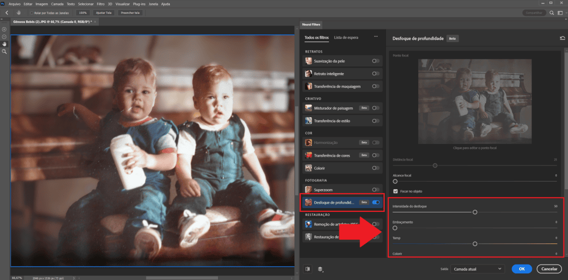568x280 pixels.
Task: Enable the Misturador de paisagem toggle
Action: [376, 108]
